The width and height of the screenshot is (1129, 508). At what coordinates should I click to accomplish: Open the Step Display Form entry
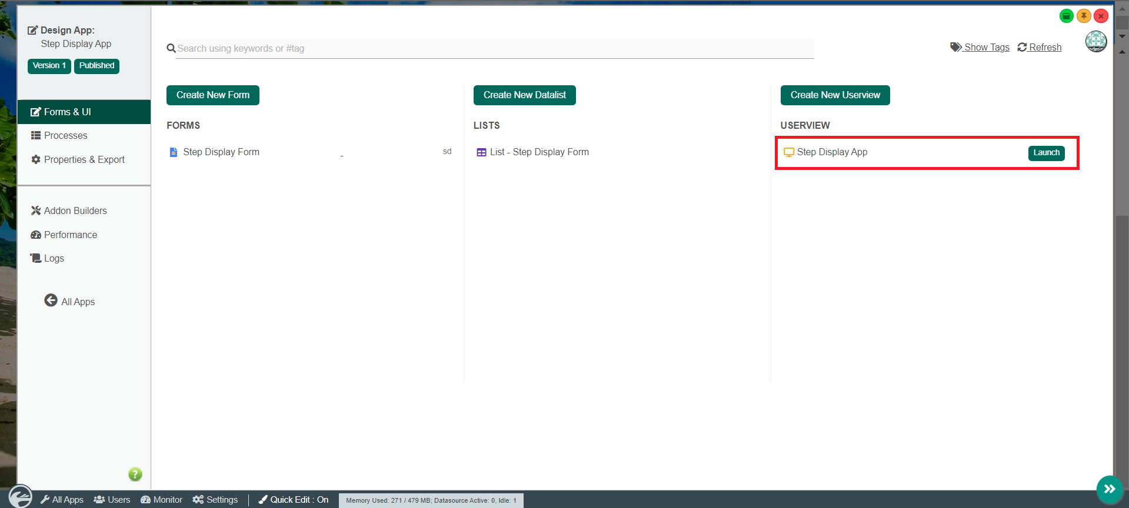(221, 152)
